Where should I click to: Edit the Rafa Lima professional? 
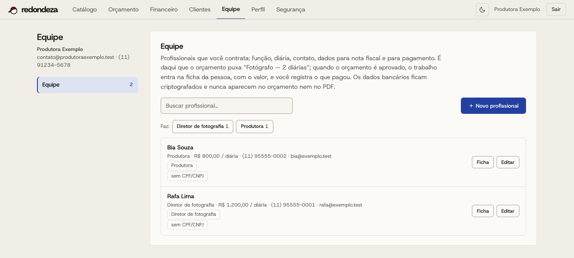(x=508, y=211)
